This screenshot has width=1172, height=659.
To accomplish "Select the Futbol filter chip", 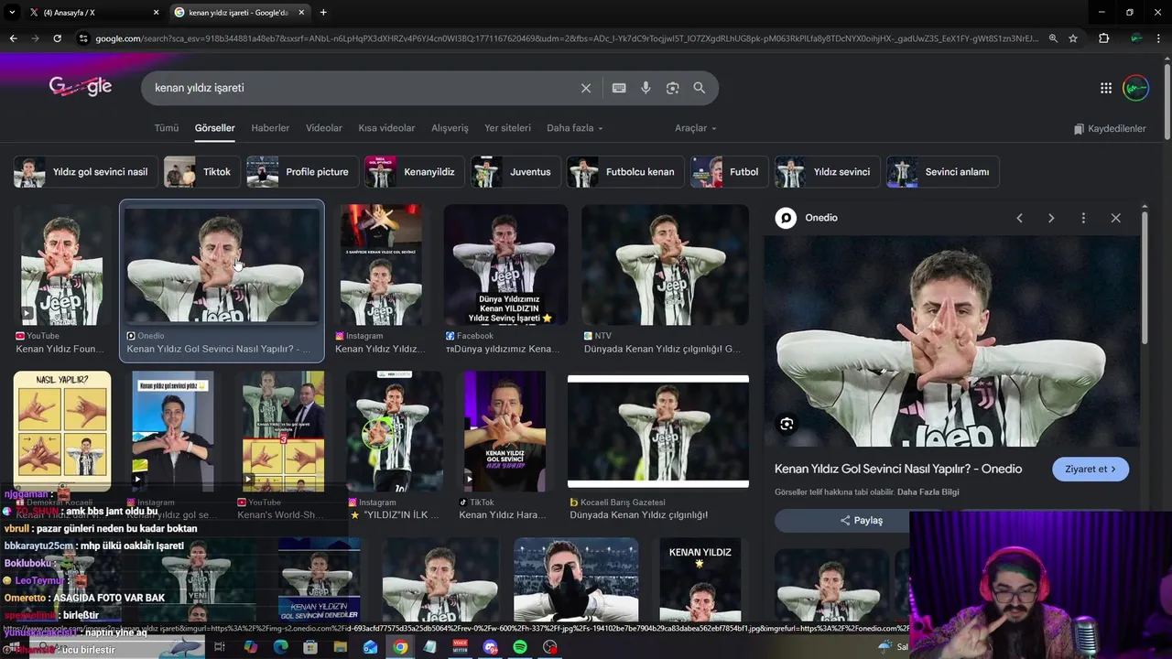I will pyautogui.click(x=729, y=172).
